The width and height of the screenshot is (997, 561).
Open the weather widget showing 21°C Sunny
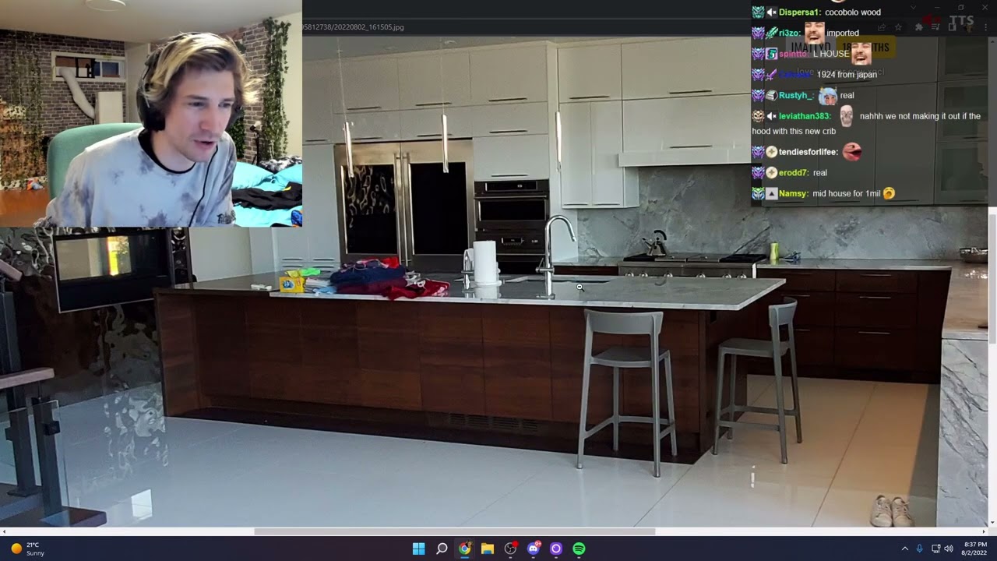[x=27, y=549]
